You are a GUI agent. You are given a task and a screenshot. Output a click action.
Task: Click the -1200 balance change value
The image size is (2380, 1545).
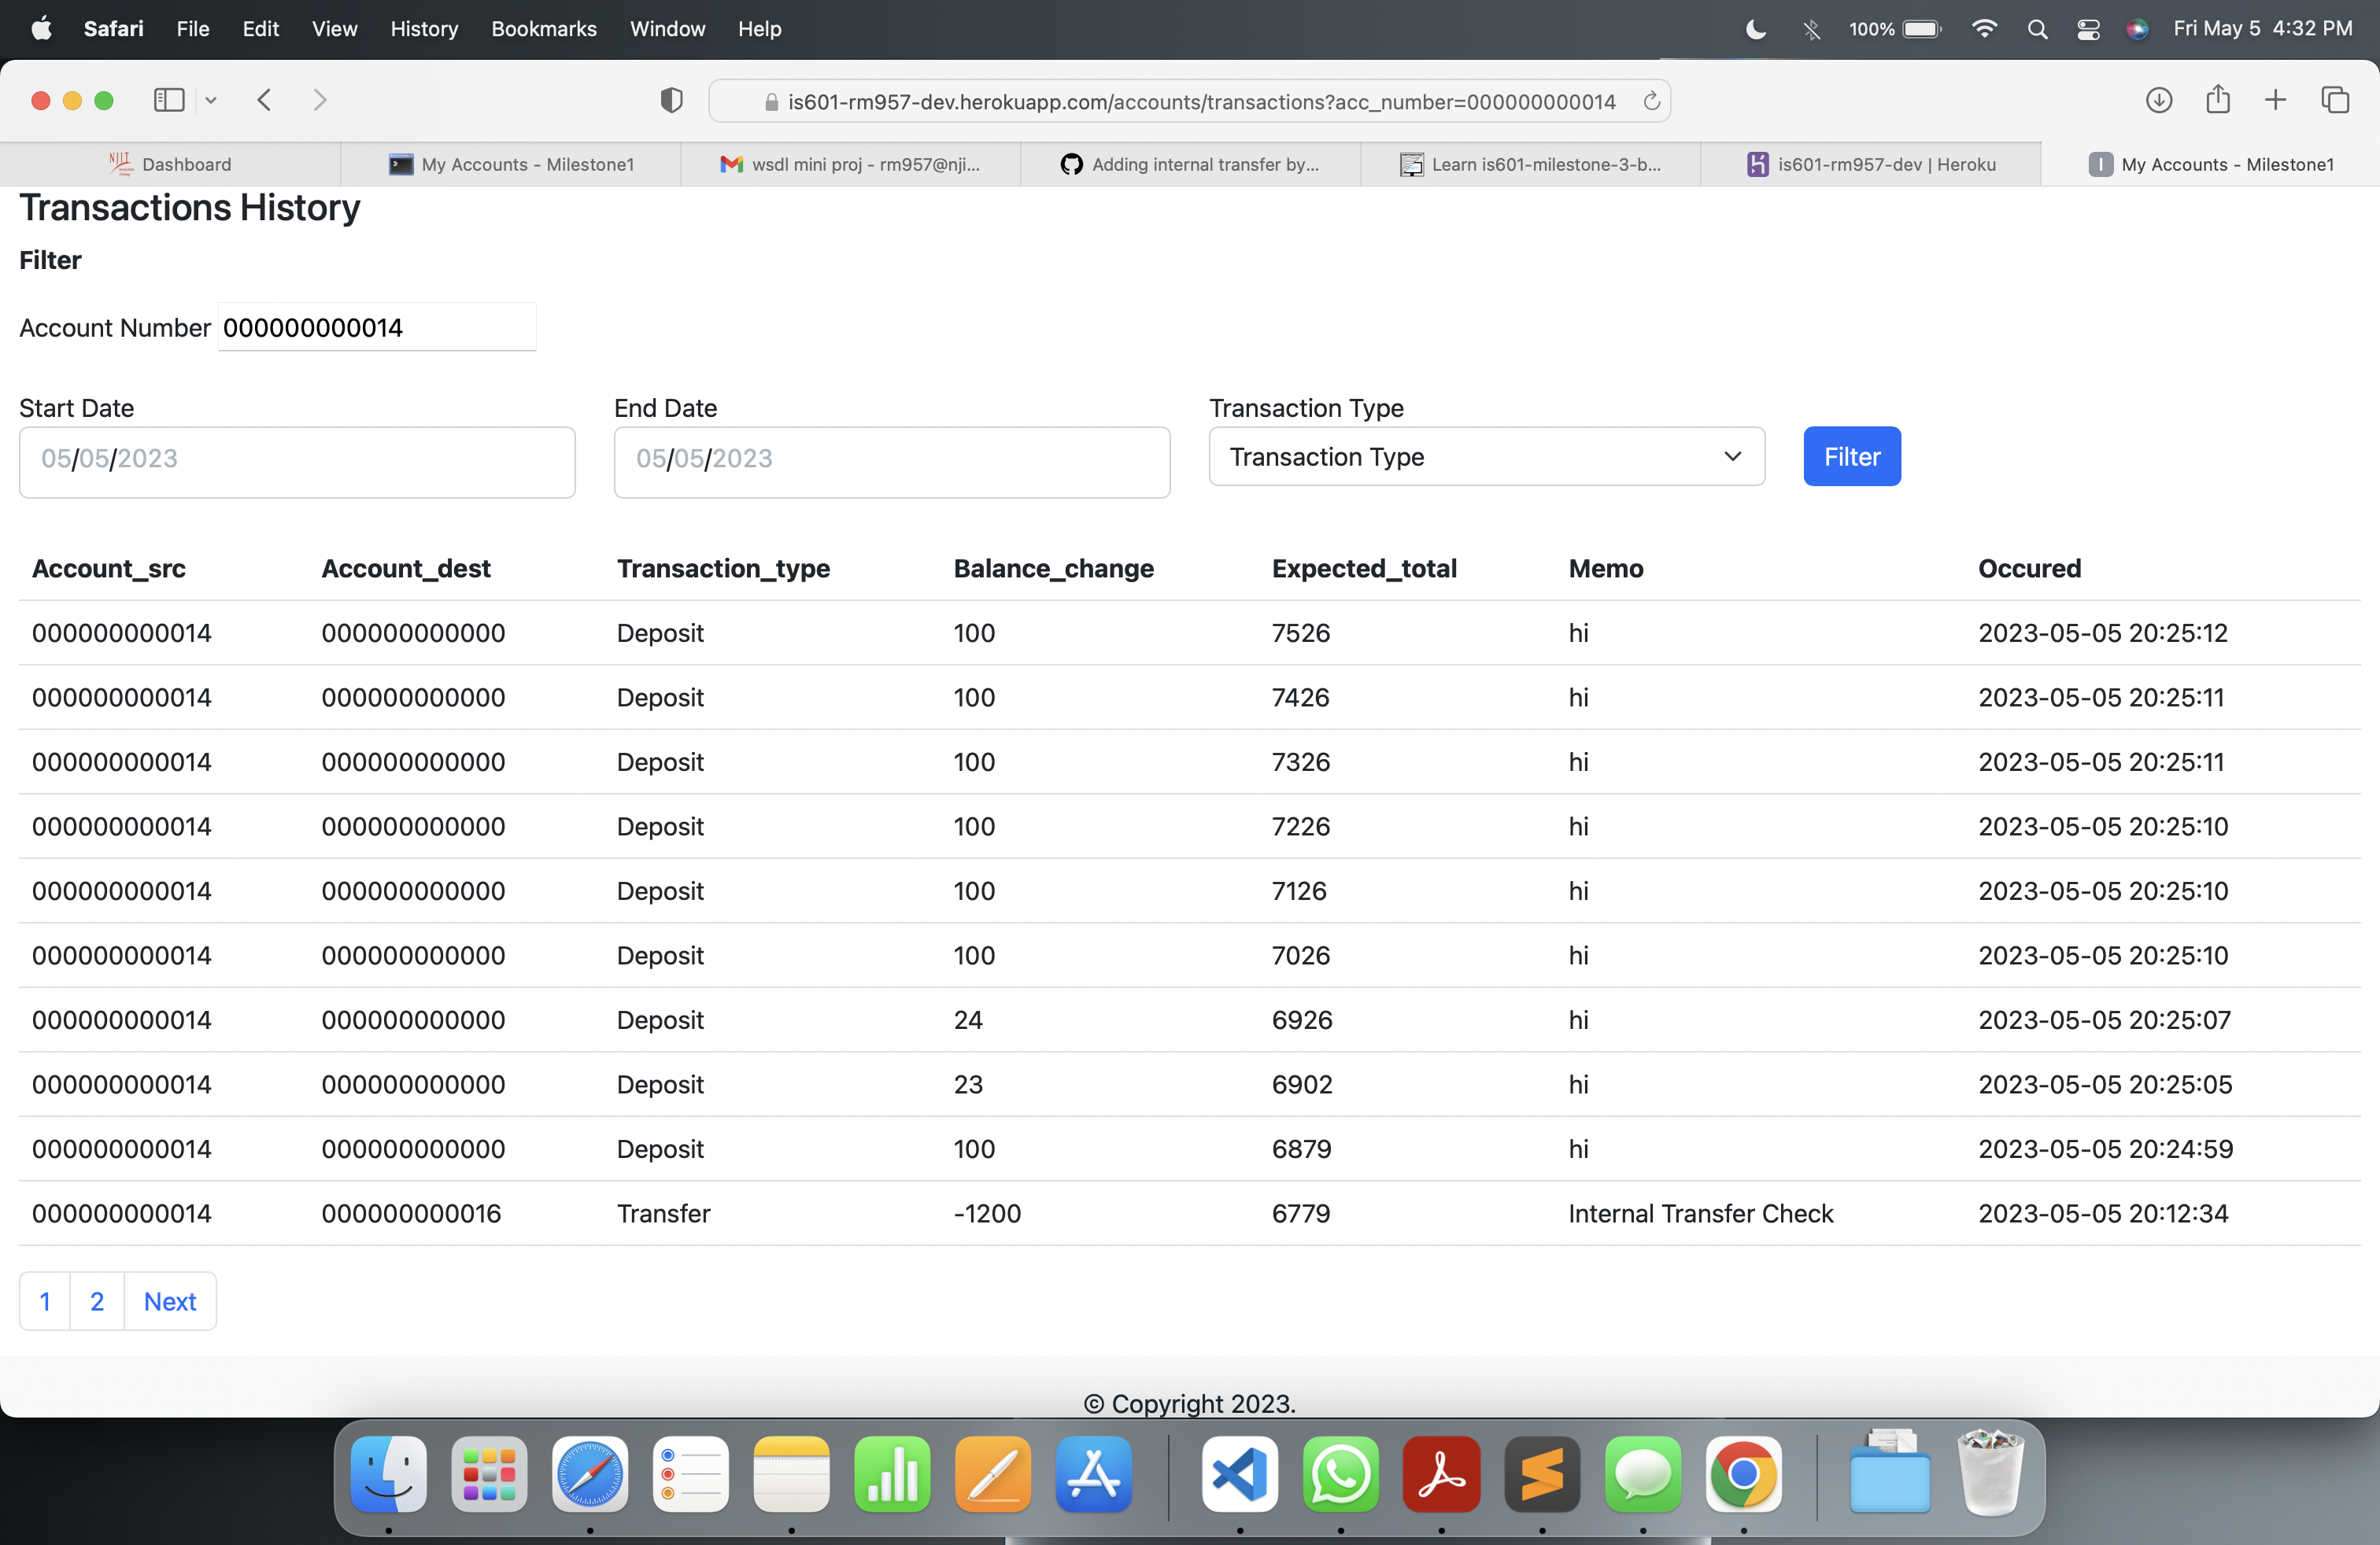[x=987, y=1213]
